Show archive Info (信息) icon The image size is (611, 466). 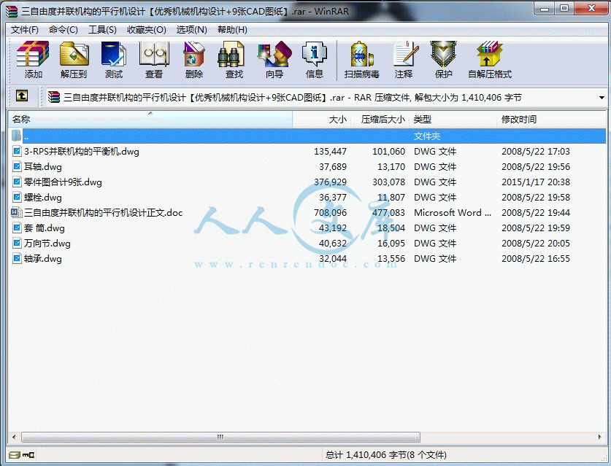click(315, 54)
